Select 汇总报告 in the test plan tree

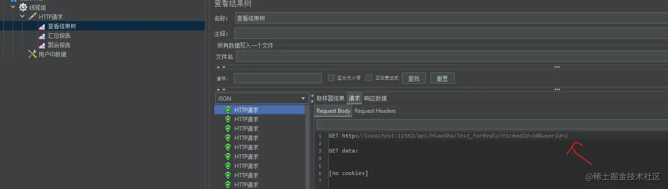click(59, 36)
